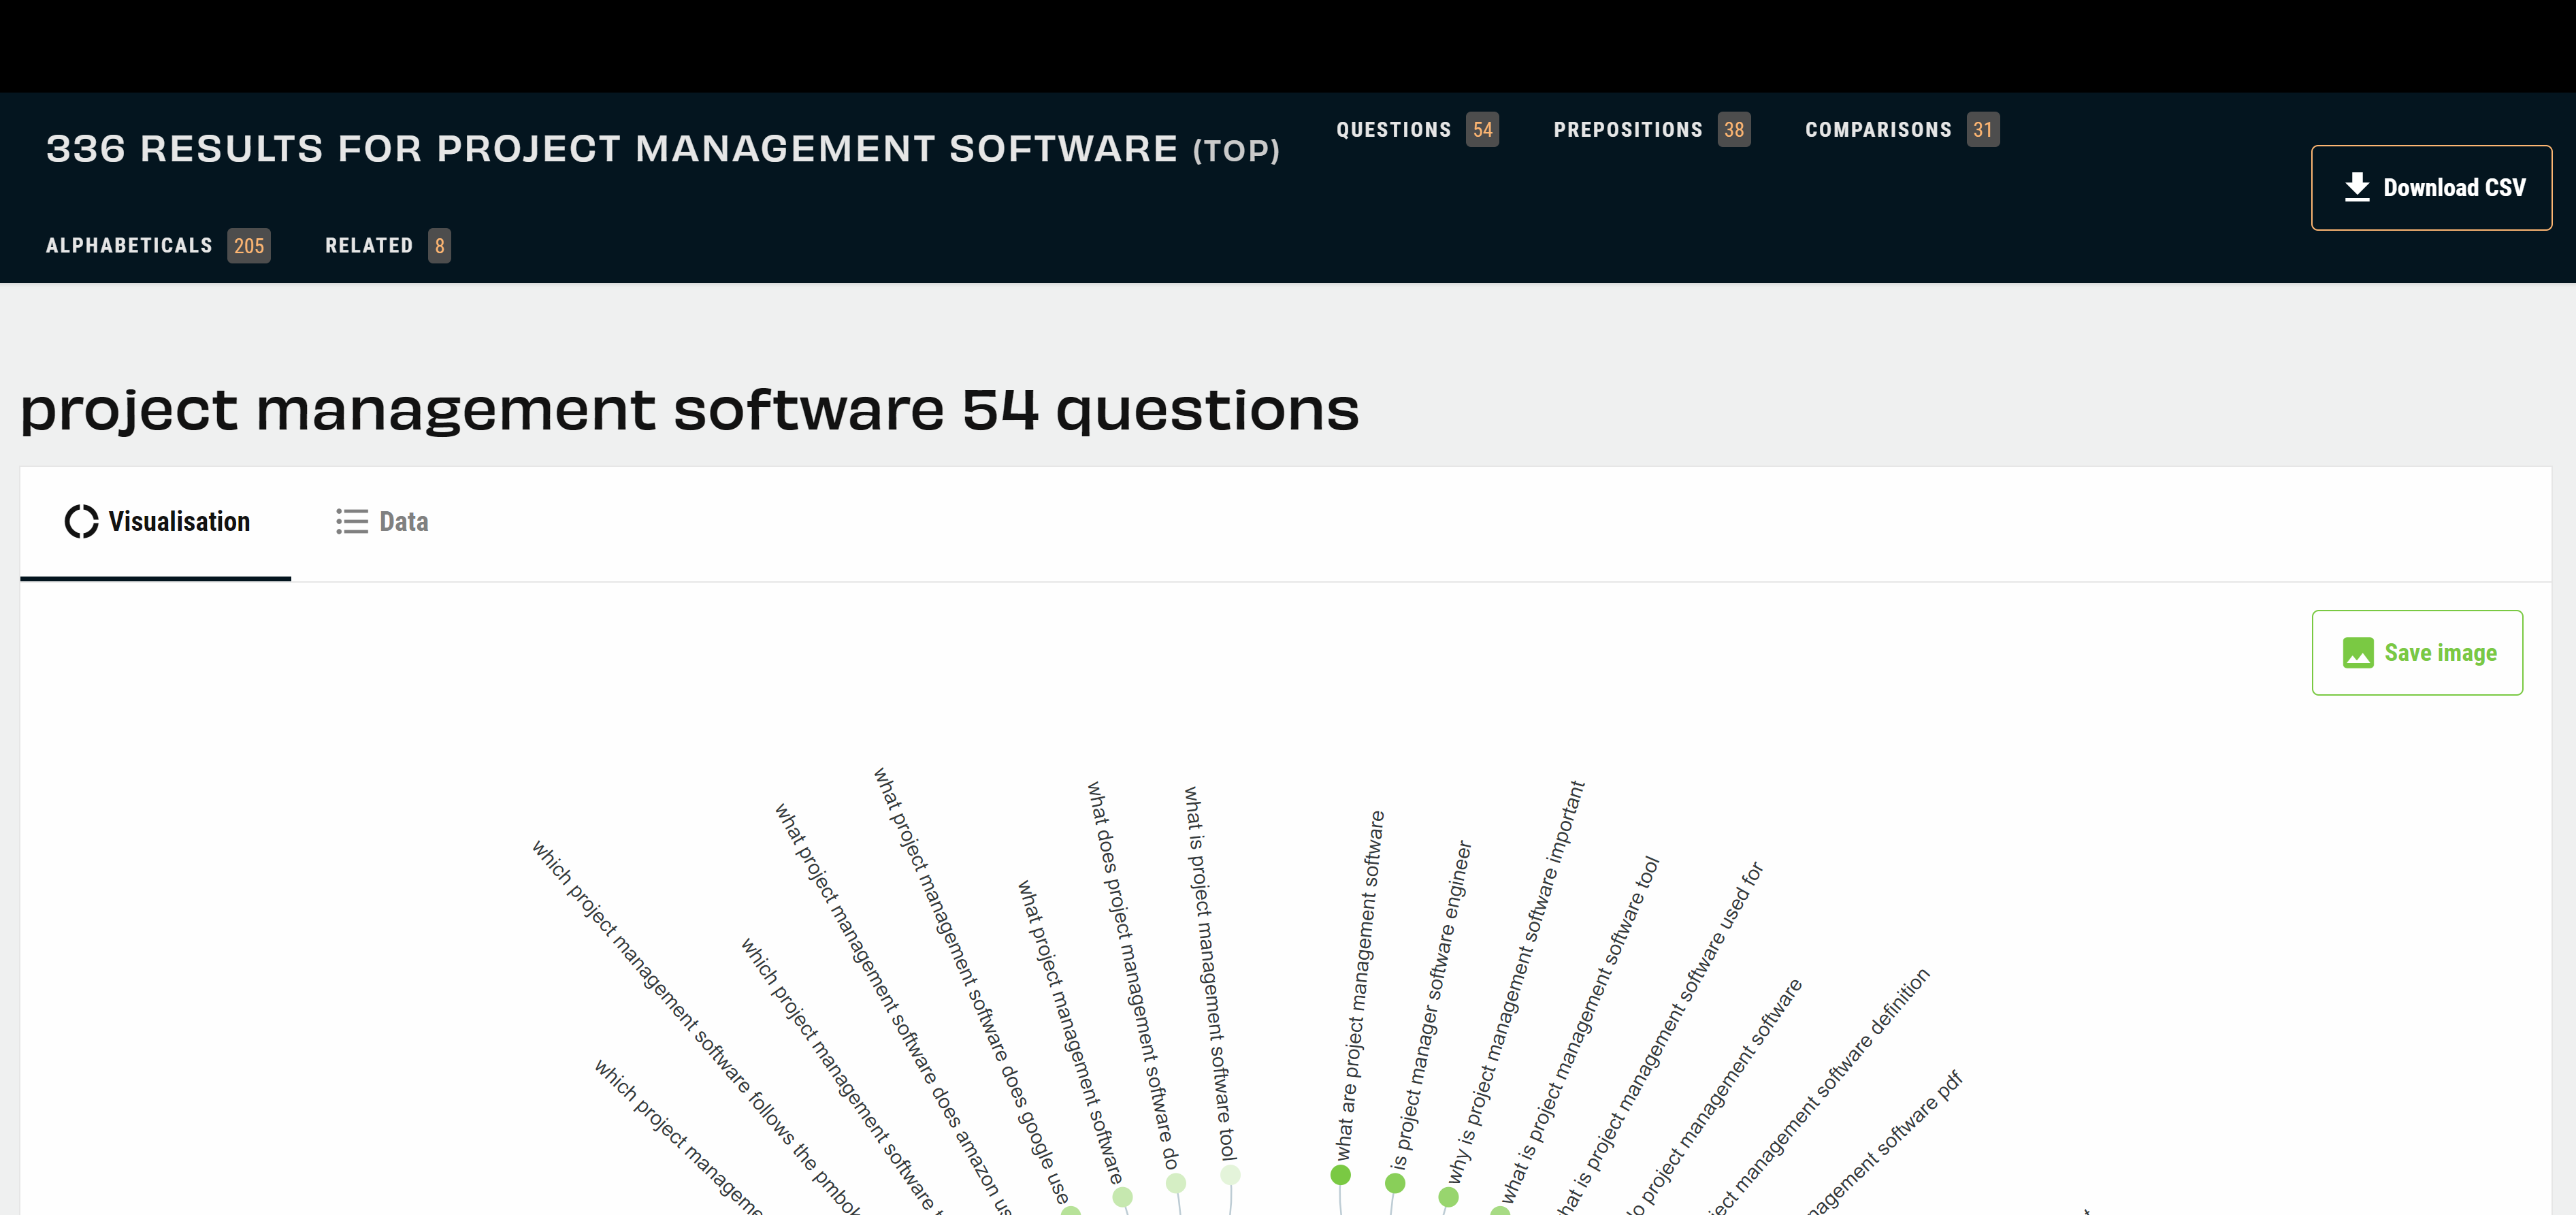Click the Comparisons count badge 31
2576x1215 pixels.
point(1982,130)
